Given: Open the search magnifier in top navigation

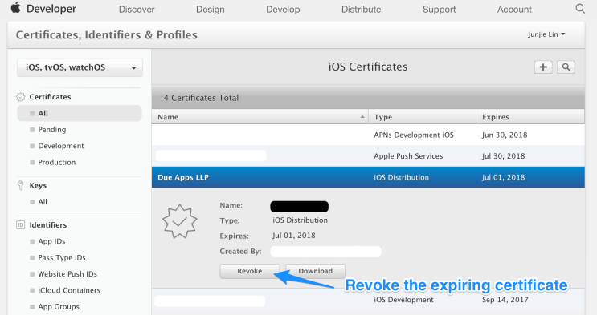Looking at the screenshot, I should tap(580, 9).
